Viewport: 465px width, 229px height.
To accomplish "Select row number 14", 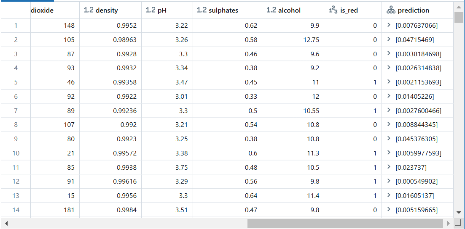I will click(x=16, y=210).
